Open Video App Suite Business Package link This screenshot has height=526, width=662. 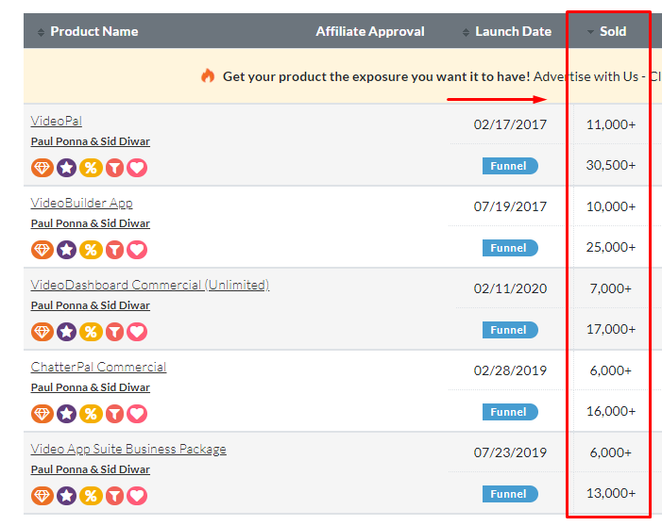pos(128,450)
